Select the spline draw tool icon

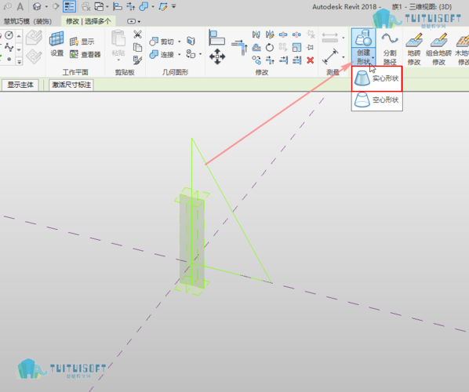[x=9, y=48]
